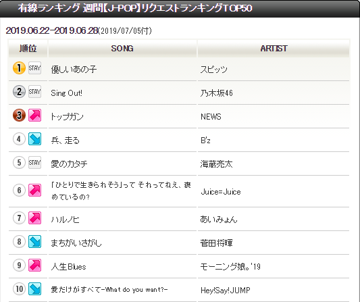
Task: Select the song title Sing Out!
Action: coord(66,93)
